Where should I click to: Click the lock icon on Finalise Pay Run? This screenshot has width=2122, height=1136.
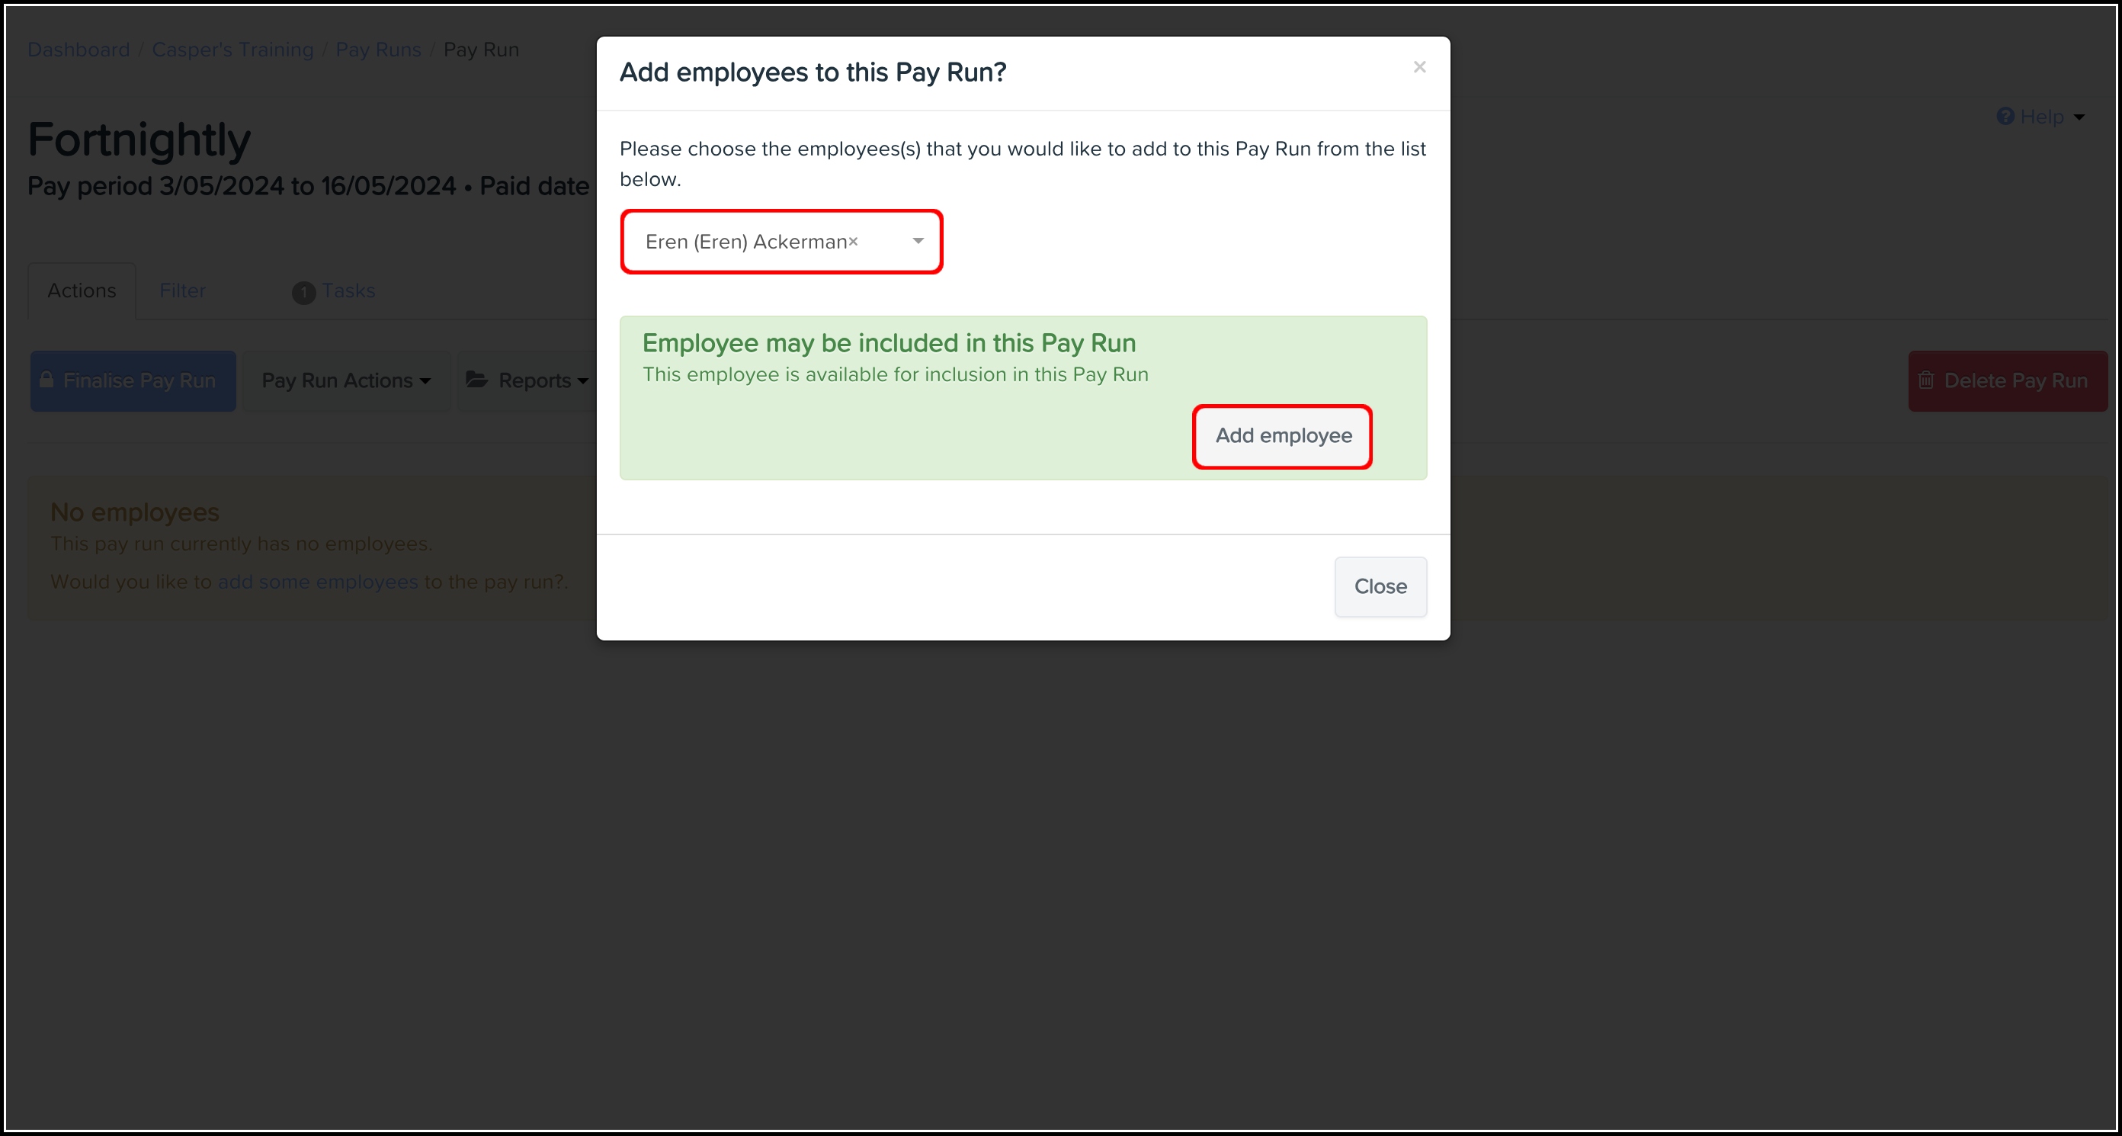point(46,380)
